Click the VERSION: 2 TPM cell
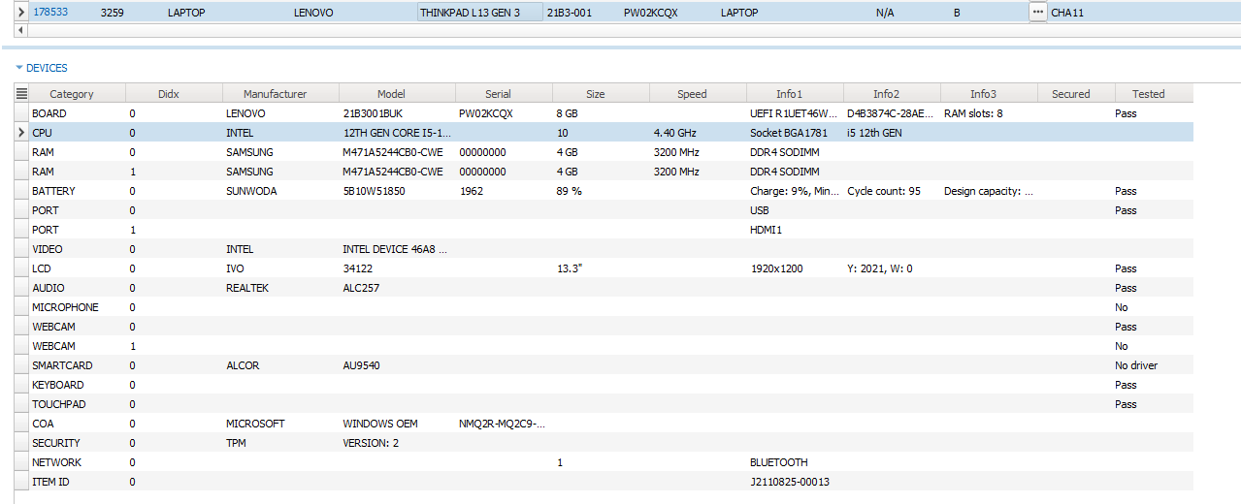This screenshot has height=504, width=1241. point(398,443)
